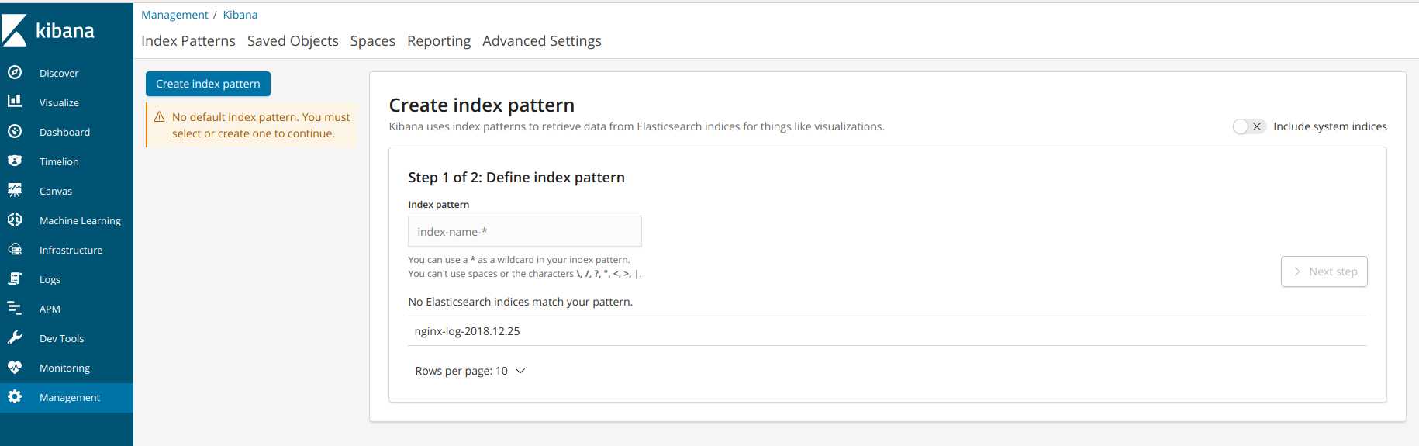The width and height of the screenshot is (1419, 446).
Task: Follow the Management breadcrumb link
Action: [174, 15]
